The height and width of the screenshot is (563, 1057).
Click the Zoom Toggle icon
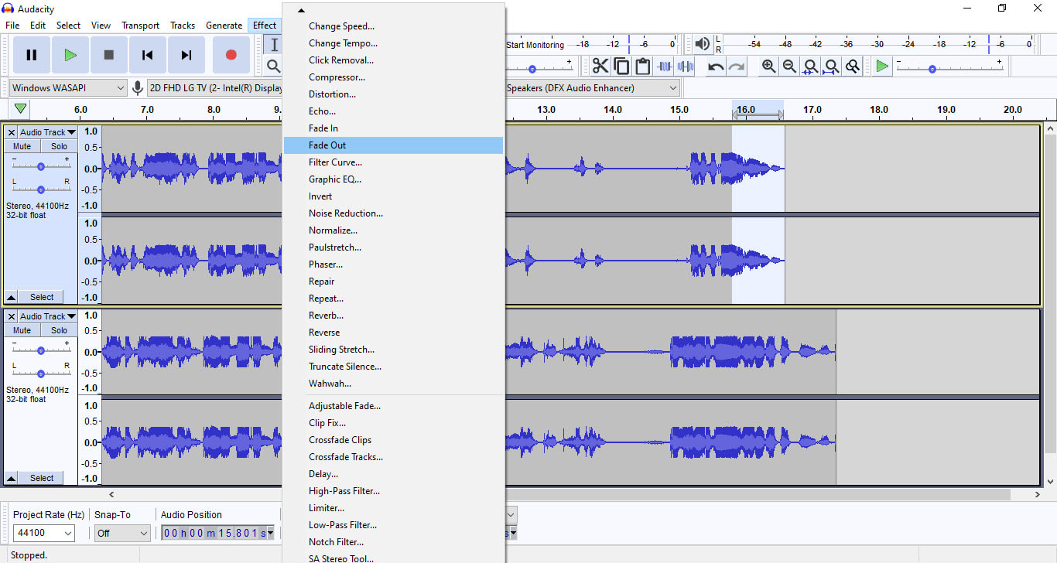[x=852, y=67]
